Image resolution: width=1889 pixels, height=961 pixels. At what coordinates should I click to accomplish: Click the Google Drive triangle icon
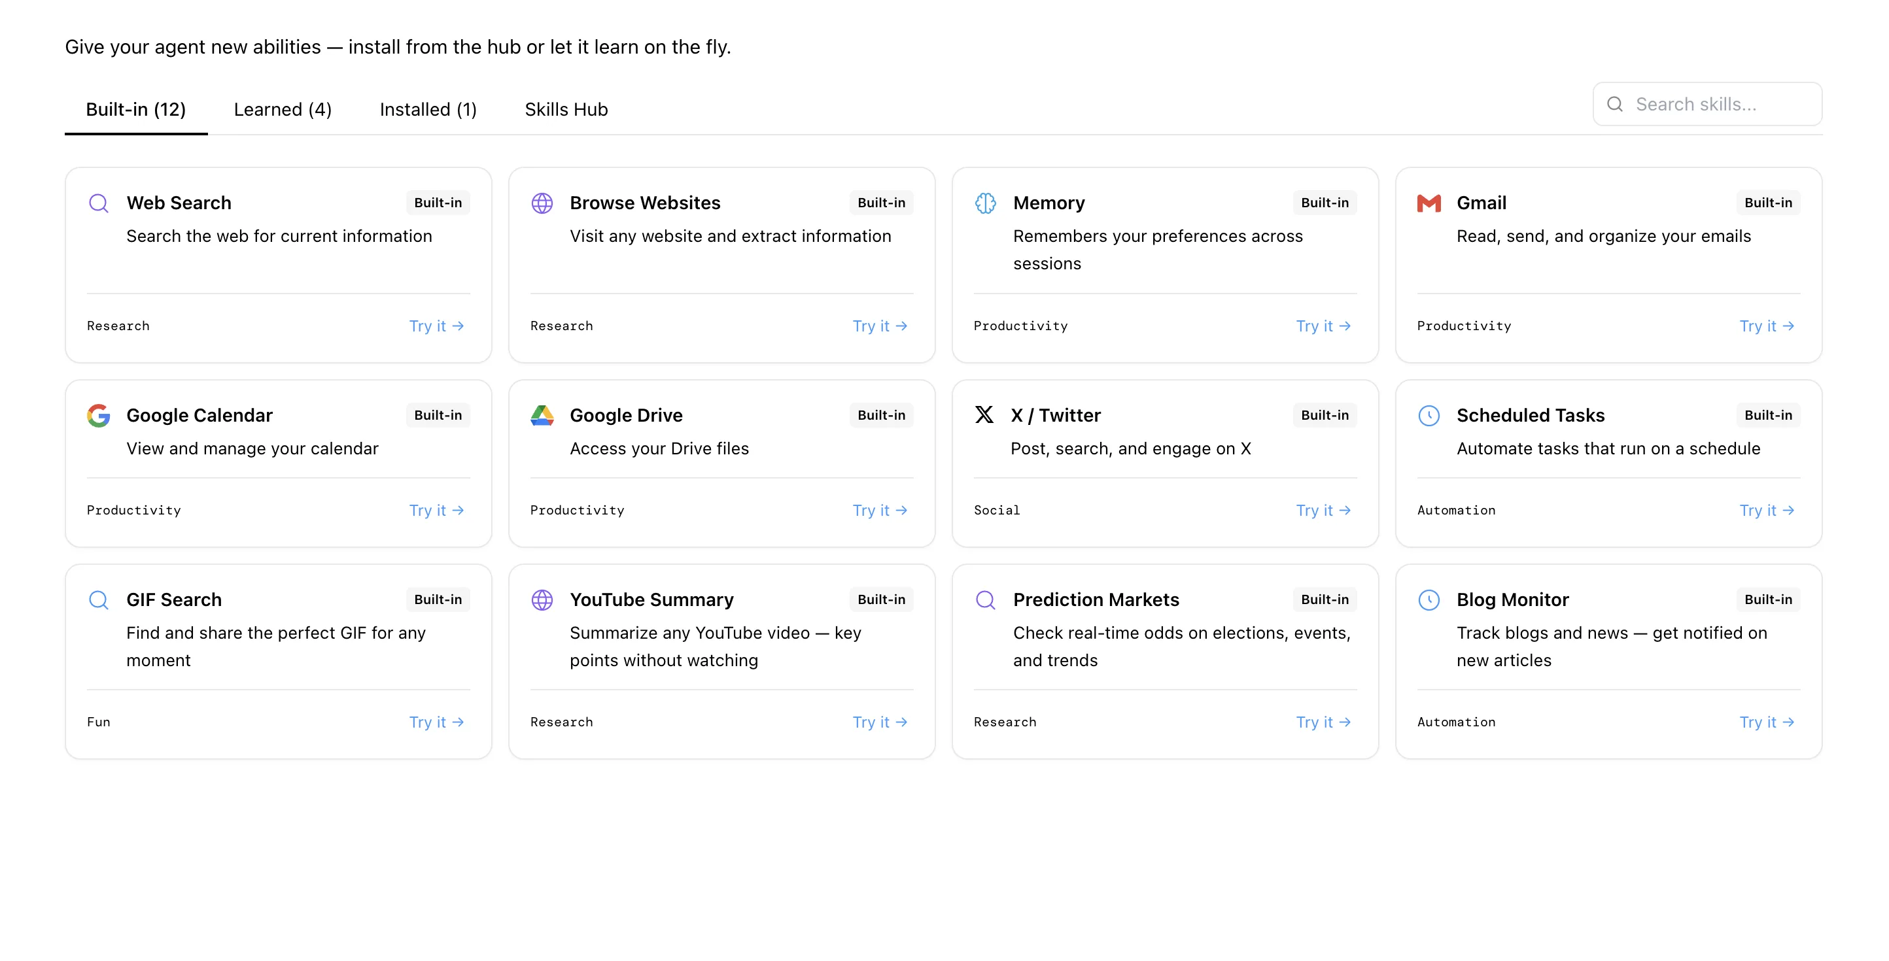coord(542,416)
